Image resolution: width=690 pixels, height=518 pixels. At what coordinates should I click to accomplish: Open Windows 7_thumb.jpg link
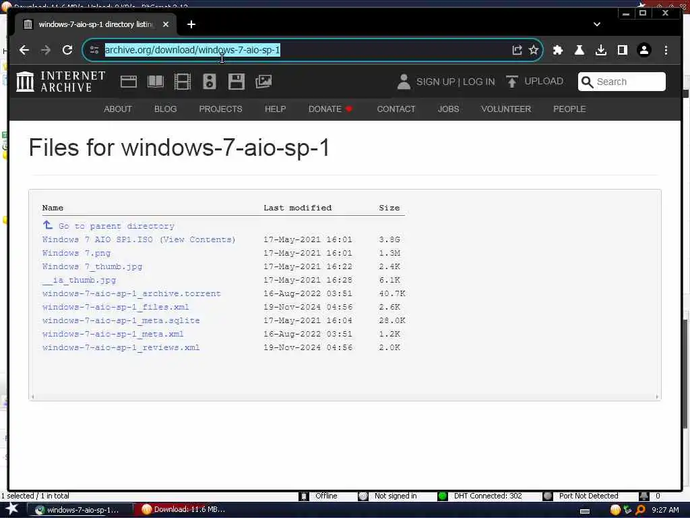92,267
